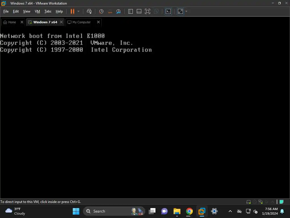This screenshot has height=218, width=290.
Task: Open Task View from the taskbar
Action: (x=152, y=211)
